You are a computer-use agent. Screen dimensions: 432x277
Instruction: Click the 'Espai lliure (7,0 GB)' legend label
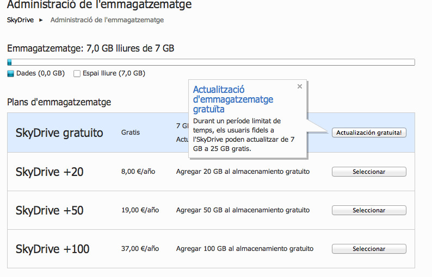tap(114, 73)
